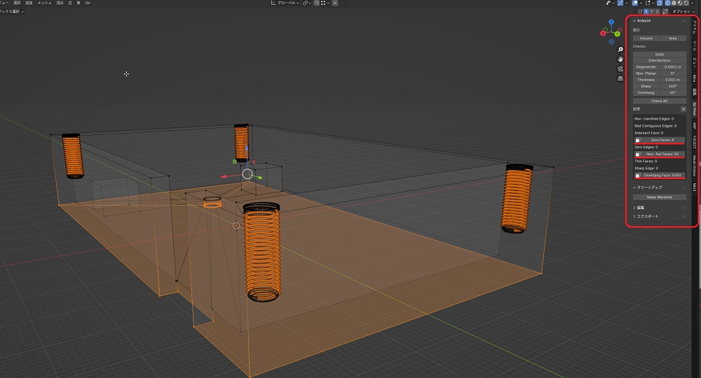The height and width of the screenshot is (378, 701).
Task: Click the Make Manifold button
Action: click(659, 197)
